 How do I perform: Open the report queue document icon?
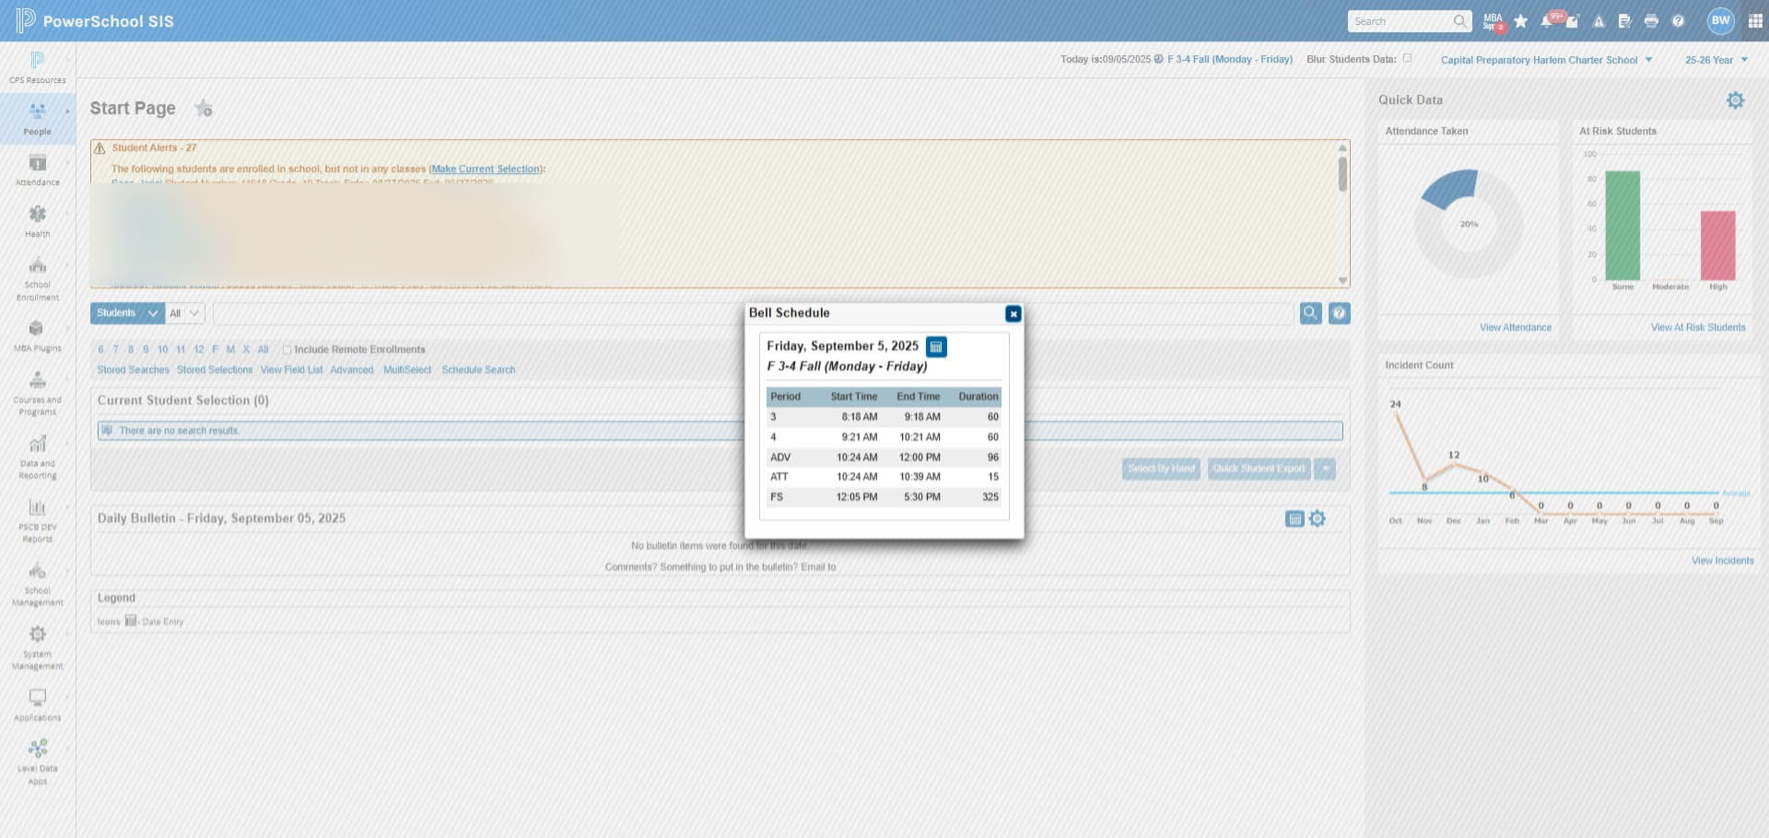pos(1624,21)
